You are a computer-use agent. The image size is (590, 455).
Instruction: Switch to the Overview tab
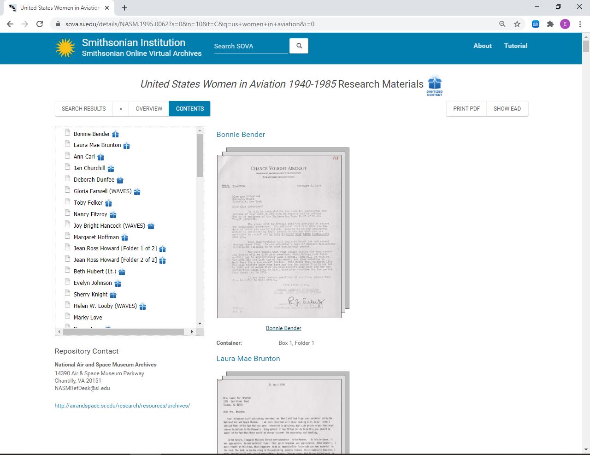pyautogui.click(x=148, y=109)
